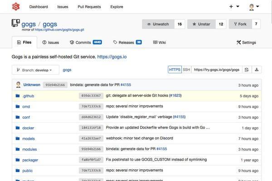Open the Unknwon author profile
Screen dimensions: 272x181
click(x=32, y=85)
